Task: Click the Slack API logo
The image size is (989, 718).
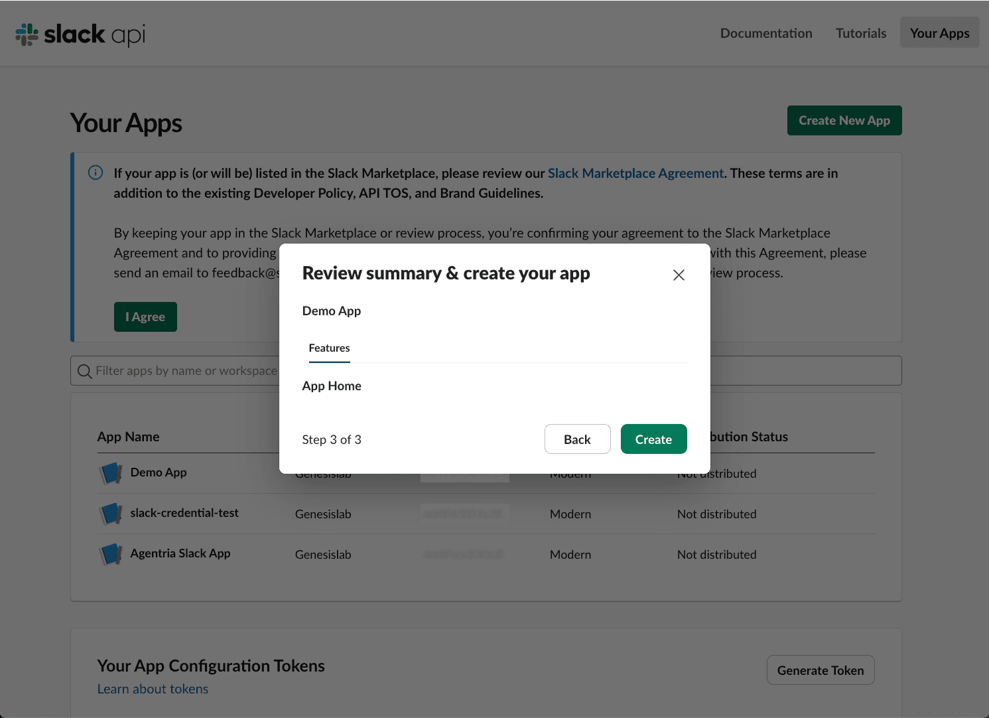Action: pyautogui.click(x=80, y=34)
